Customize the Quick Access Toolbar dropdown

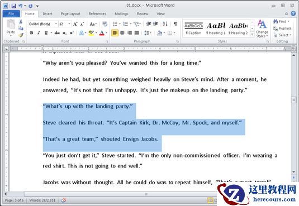pyautogui.click(x=37, y=6)
